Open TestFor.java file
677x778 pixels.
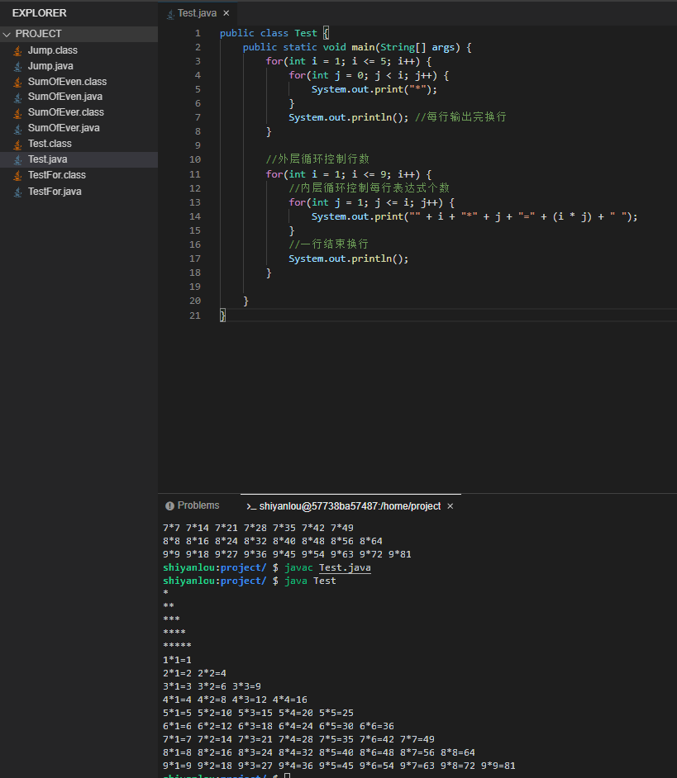(55, 192)
